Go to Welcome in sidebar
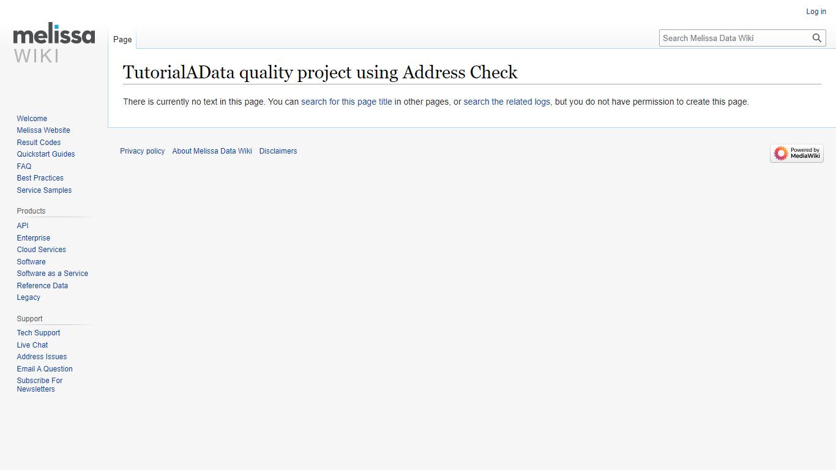This screenshot has width=836, height=470. point(32,119)
